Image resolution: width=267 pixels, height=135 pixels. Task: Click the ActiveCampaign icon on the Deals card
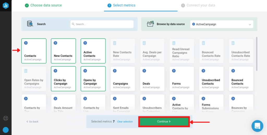[x=144, y=71]
